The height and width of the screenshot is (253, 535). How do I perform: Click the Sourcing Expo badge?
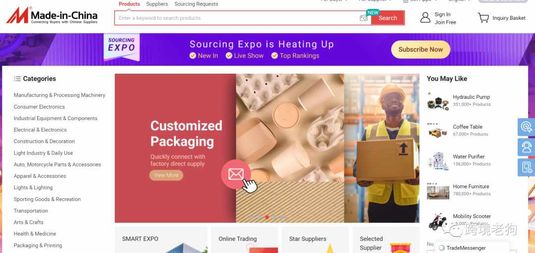(x=122, y=47)
